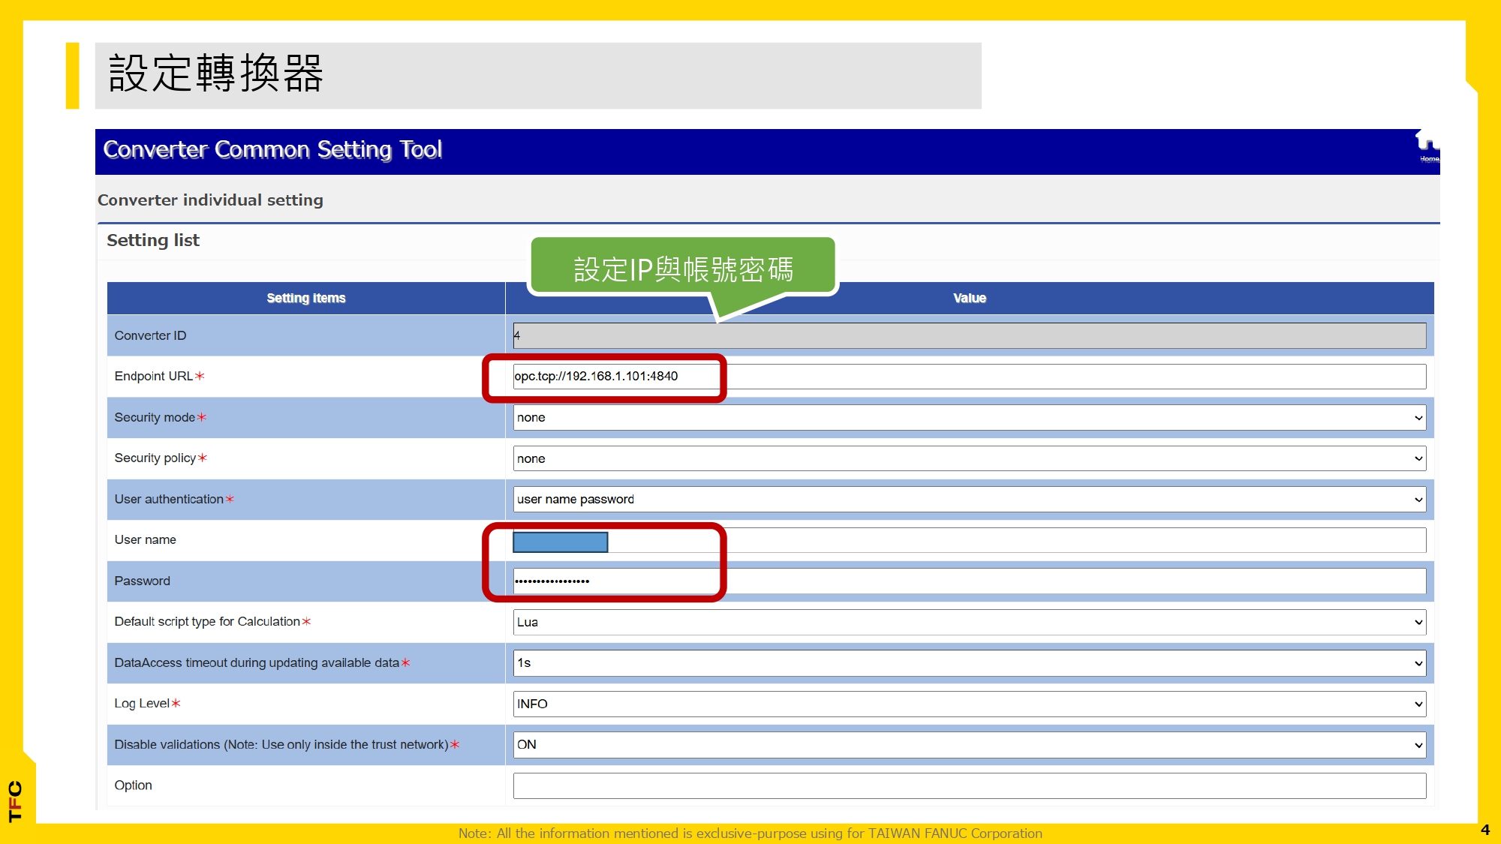
Task: Click the Value column header
Action: (970, 298)
